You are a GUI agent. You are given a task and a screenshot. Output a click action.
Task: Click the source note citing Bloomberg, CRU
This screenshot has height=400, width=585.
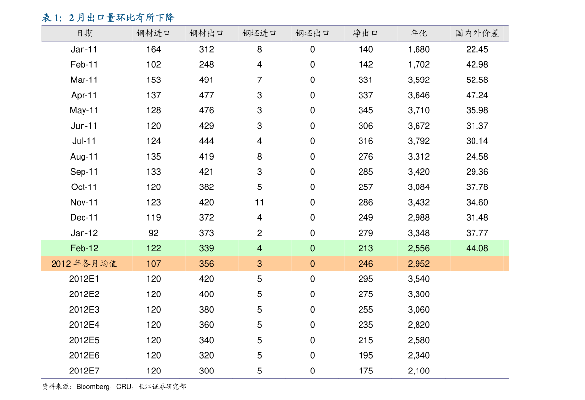[114, 387]
